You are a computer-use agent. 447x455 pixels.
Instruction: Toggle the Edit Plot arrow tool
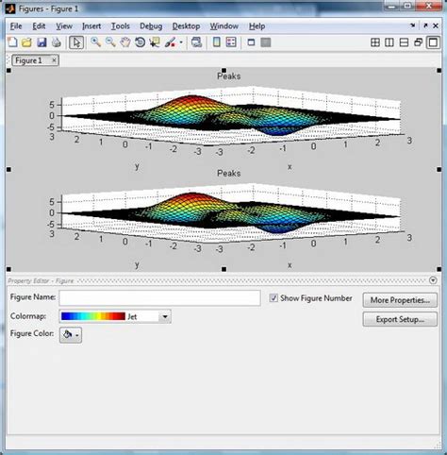[x=76, y=42]
